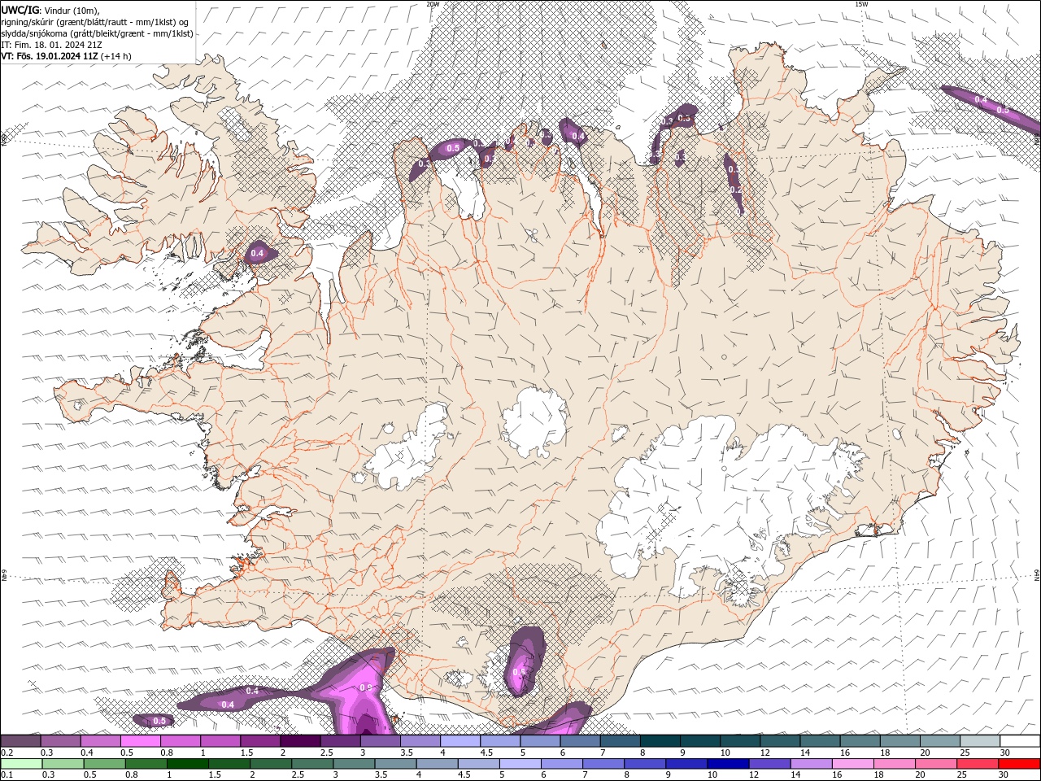Click the 'UWC/IG: Vindur (10m),' title line

tap(51, 10)
